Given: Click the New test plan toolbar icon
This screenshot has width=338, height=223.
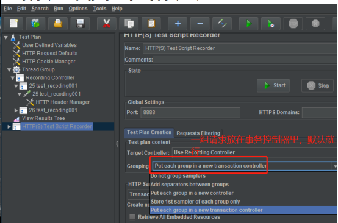Looking at the screenshot, I should click(13, 24).
